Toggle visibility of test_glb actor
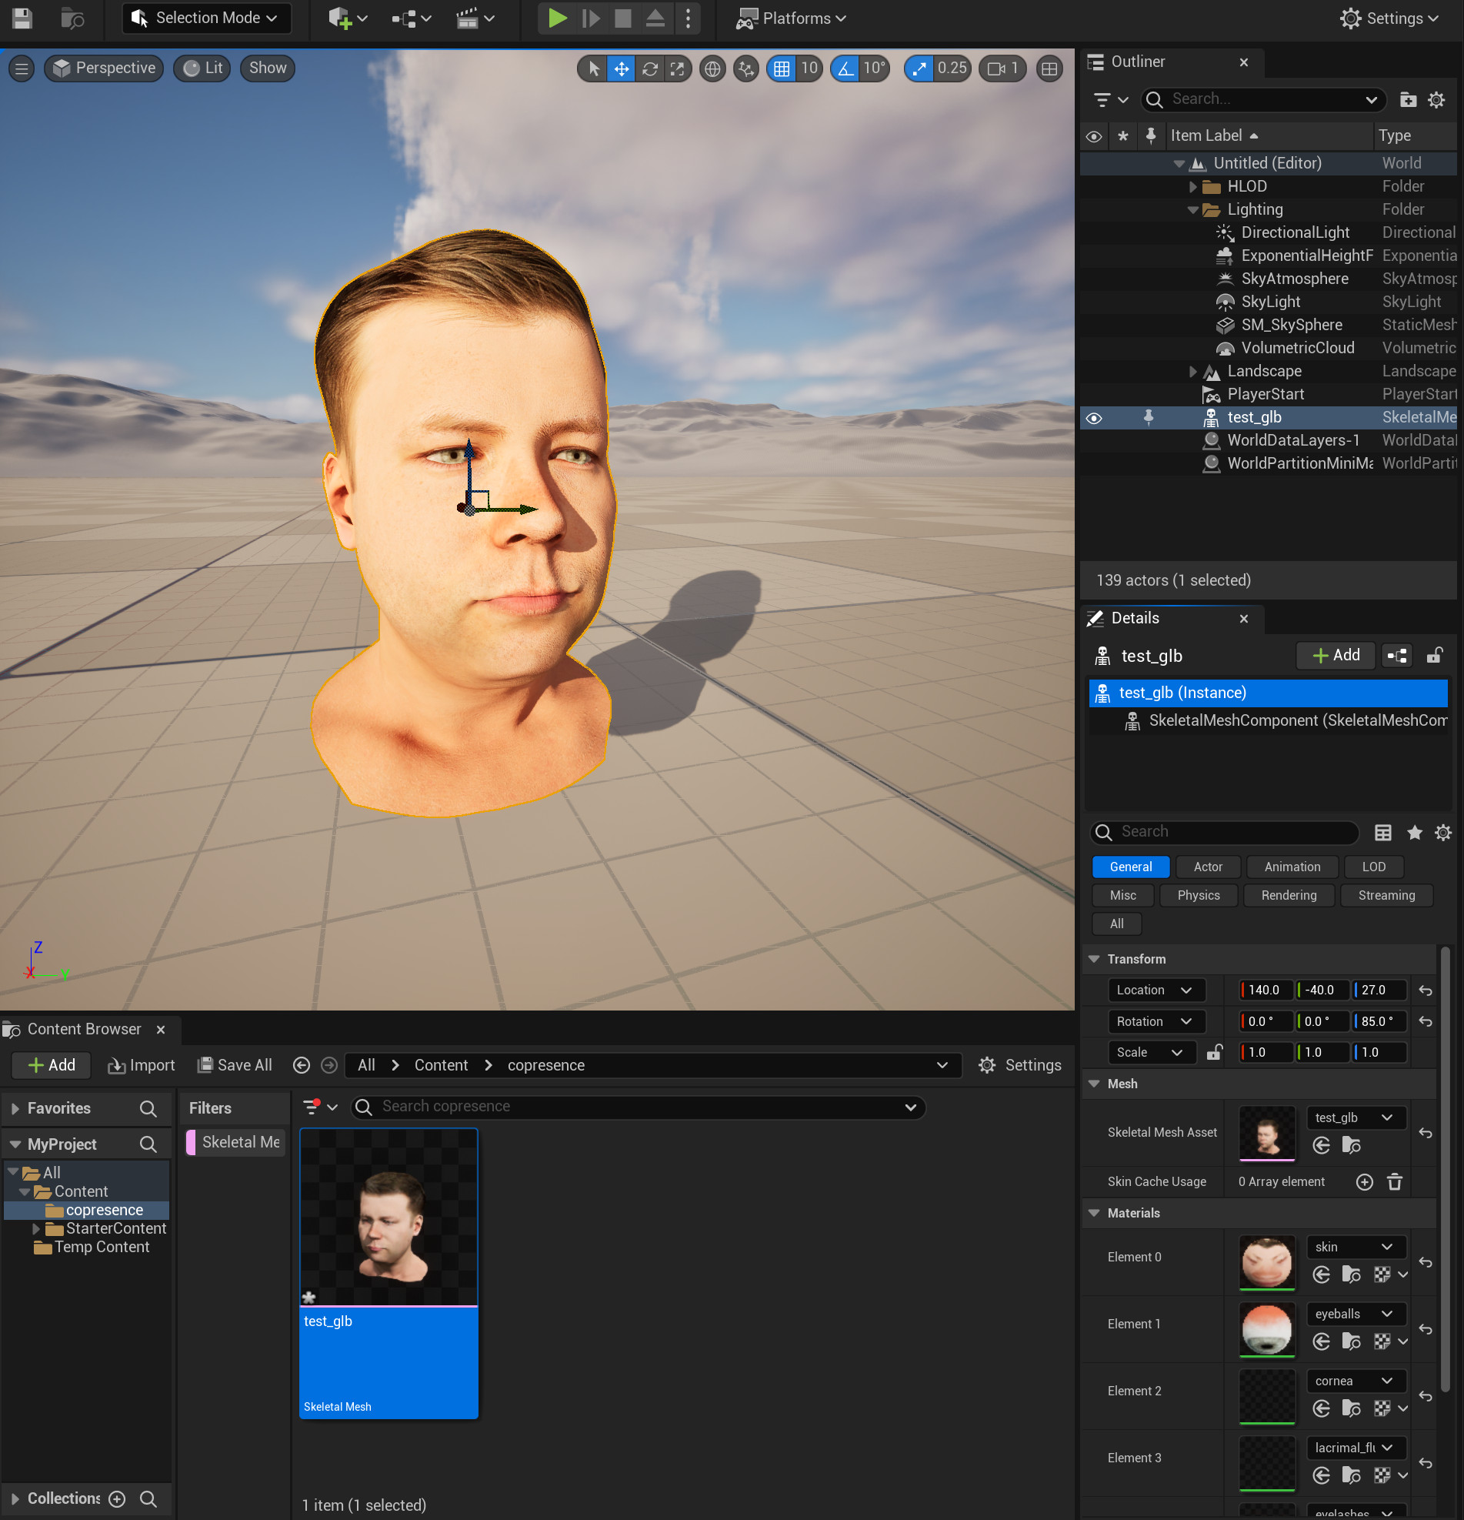 [1093, 418]
